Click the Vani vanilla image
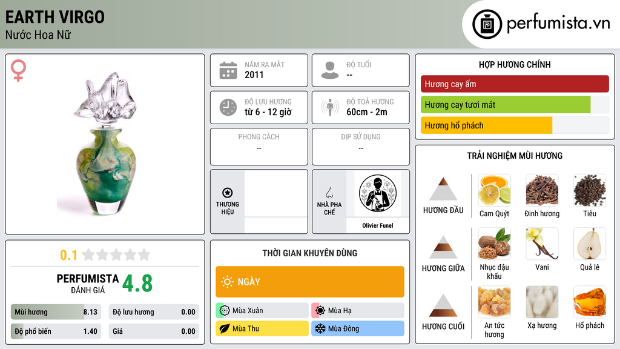Screen dimensions: 620x349 (x=542, y=244)
